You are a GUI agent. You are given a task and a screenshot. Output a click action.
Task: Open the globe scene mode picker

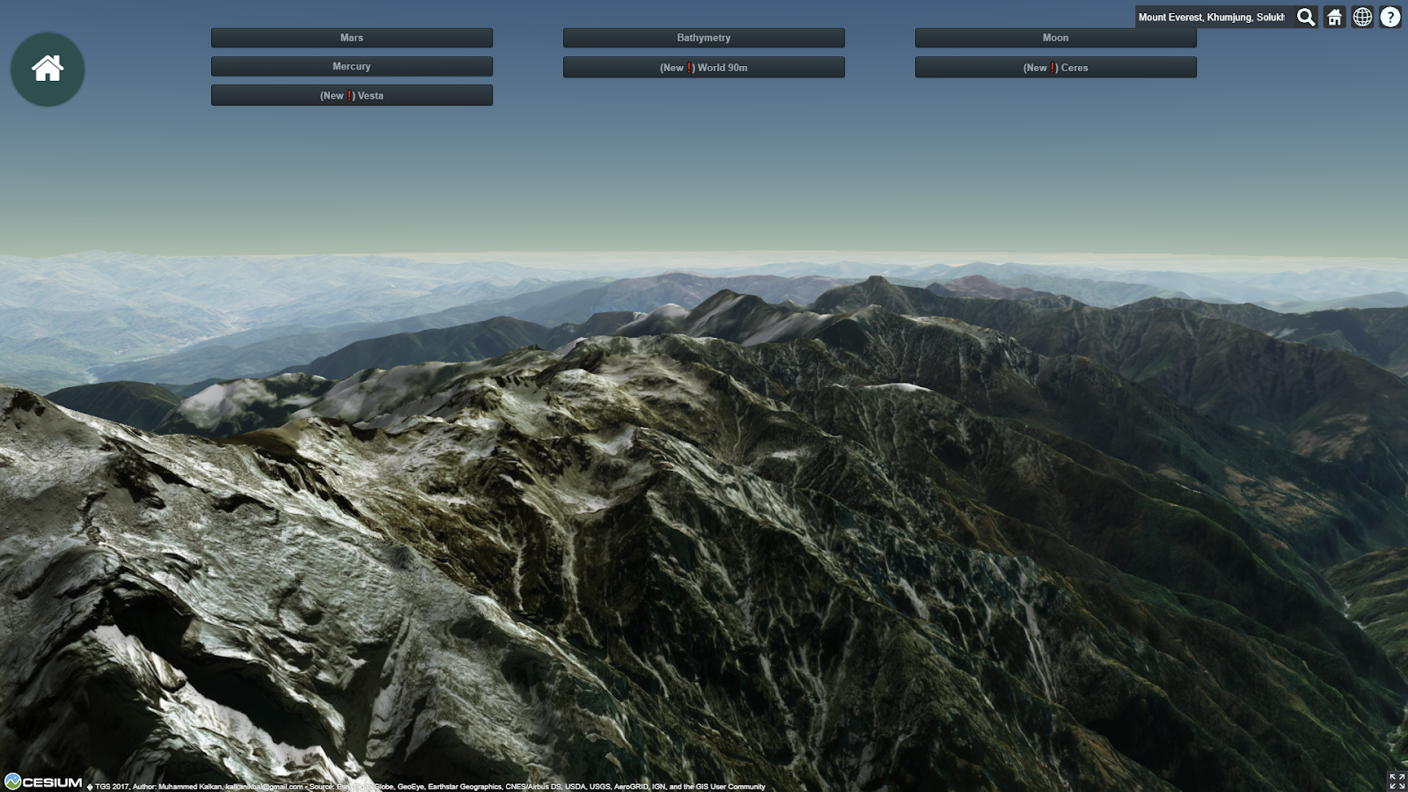coord(1362,17)
